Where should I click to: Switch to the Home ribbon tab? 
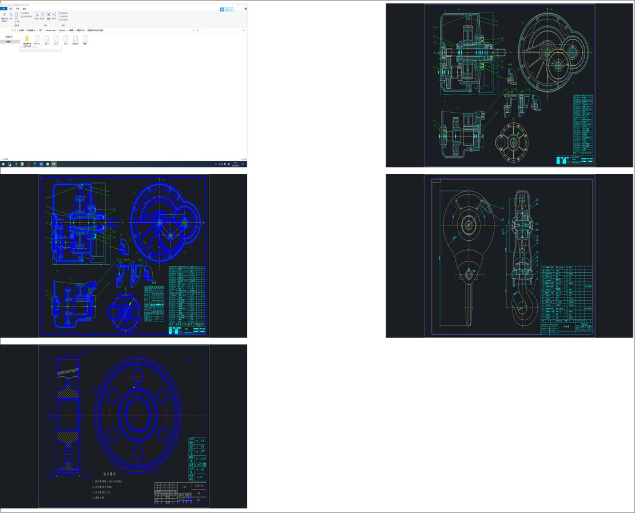(x=10, y=9)
